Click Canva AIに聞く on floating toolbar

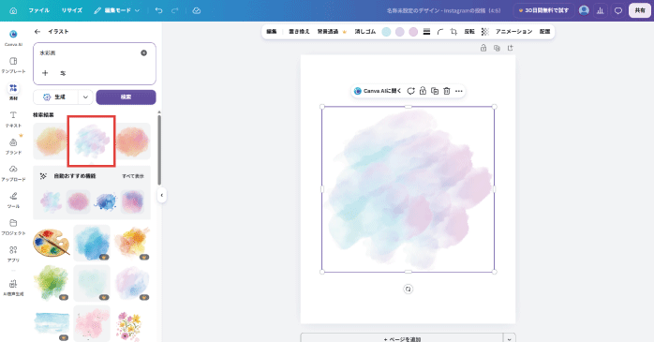point(378,91)
